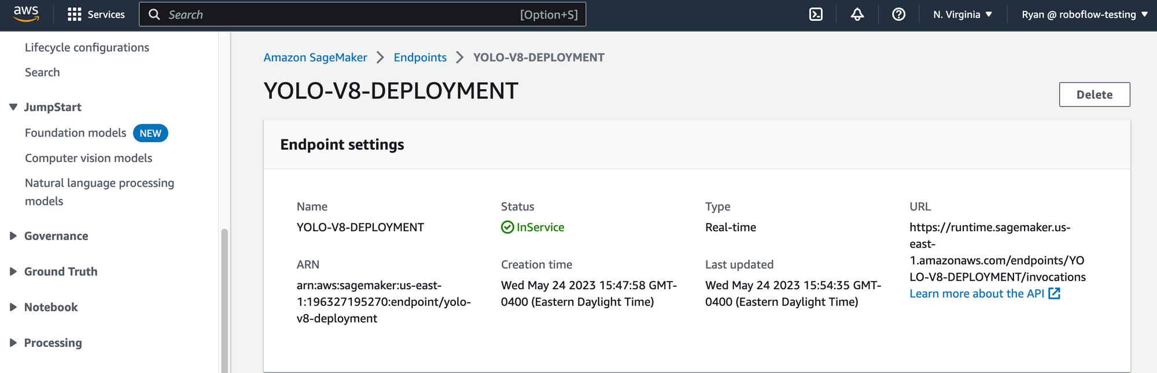Click the green InService status check icon
This screenshot has width=1157, height=373.
point(507,227)
